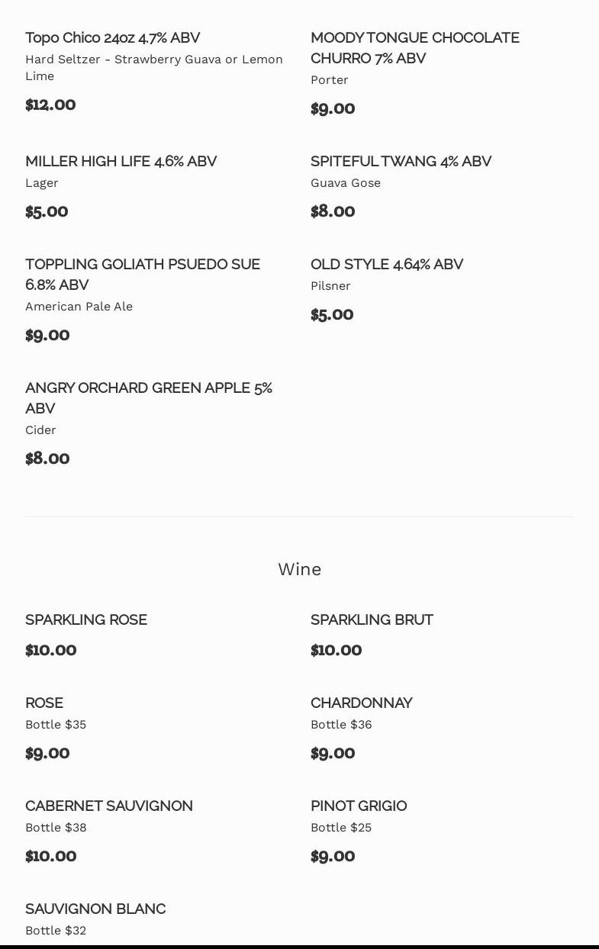The image size is (599, 949).
Task: Click the $12.00 price under Topo Chico
Action: pos(50,105)
